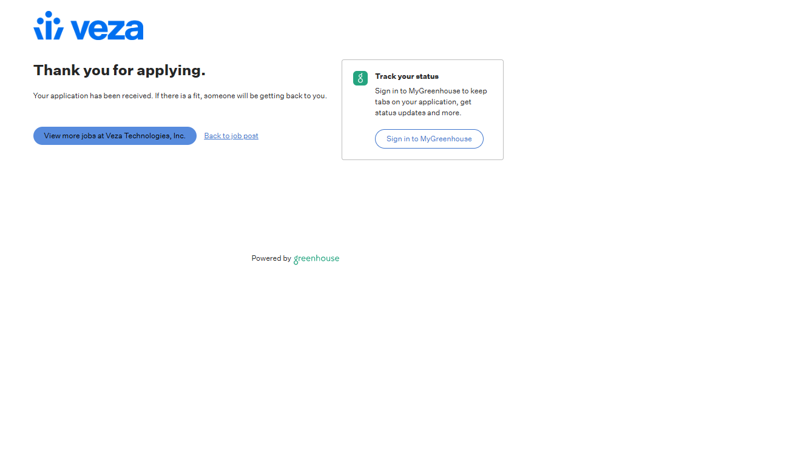Click the top center dot of the Veza logo
The width and height of the screenshot is (787, 476).
pos(48,15)
